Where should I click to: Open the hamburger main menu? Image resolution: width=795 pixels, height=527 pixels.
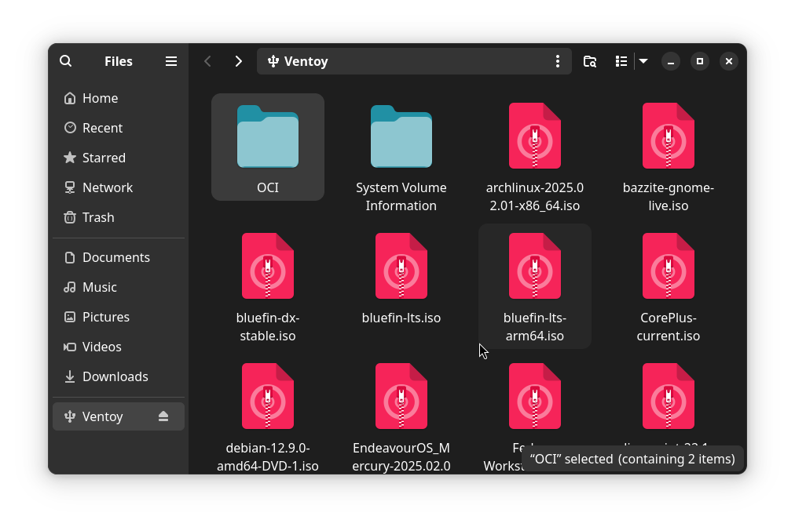(171, 61)
